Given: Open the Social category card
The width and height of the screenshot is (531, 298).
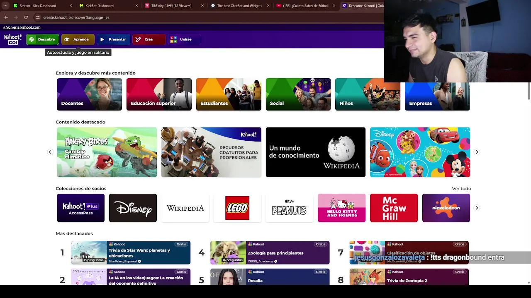Looking at the screenshot, I should pos(298,94).
